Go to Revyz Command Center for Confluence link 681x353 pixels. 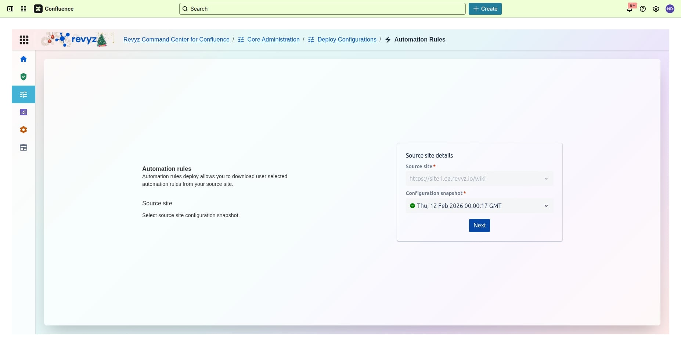(x=176, y=40)
